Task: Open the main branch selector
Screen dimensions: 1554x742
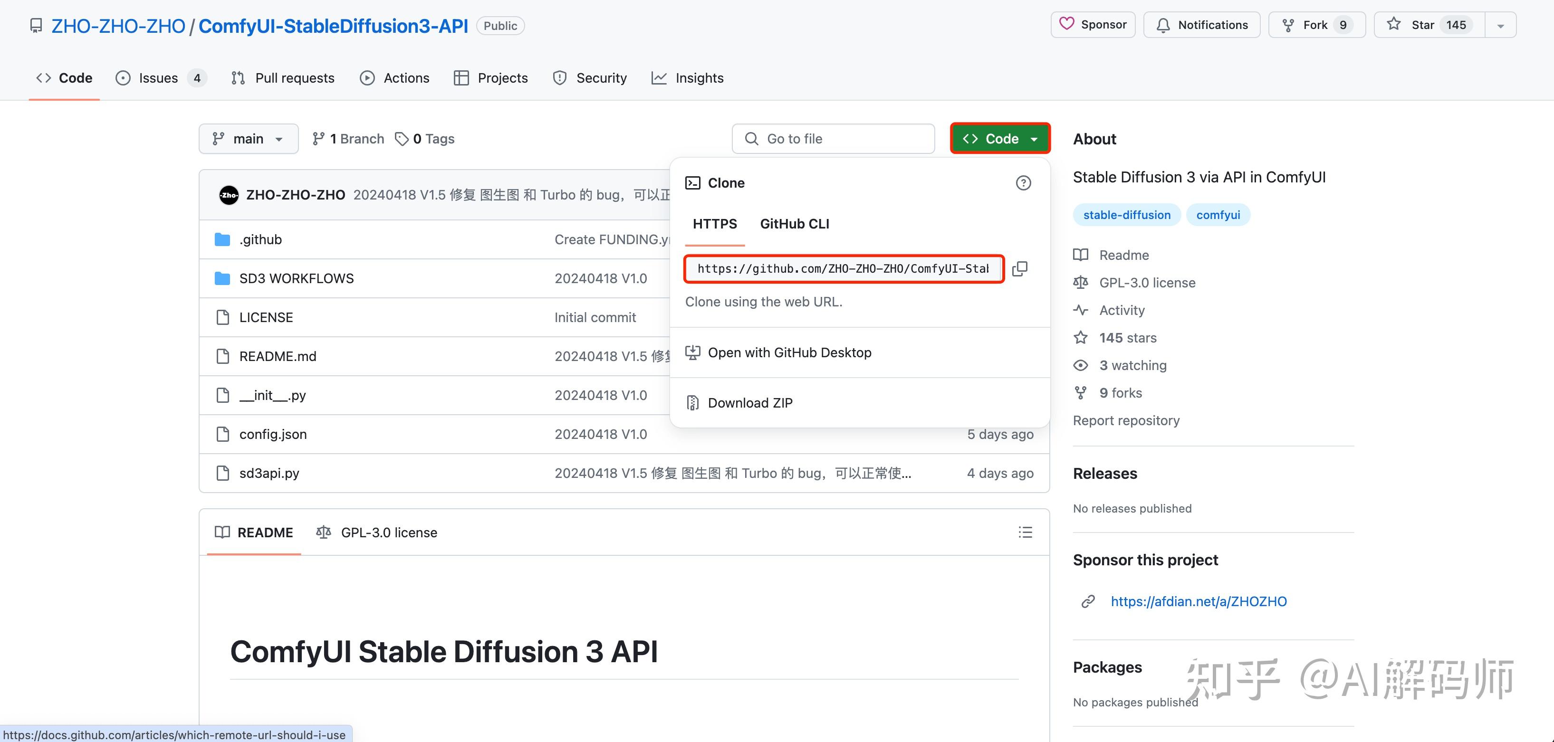Action: tap(248, 138)
